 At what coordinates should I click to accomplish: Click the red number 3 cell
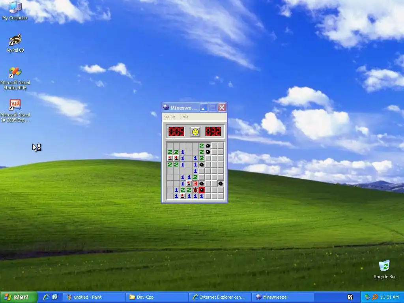point(195,183)
